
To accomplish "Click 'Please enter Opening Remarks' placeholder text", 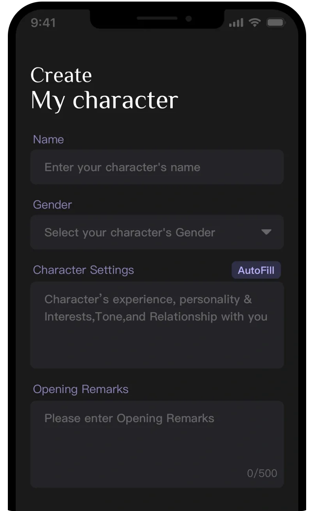I will tap(130, 418).
